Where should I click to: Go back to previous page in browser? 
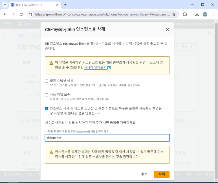[5, 14]
